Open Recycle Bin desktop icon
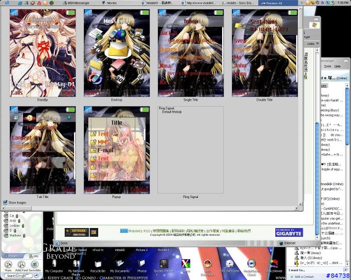351x280 pixels. [x=98, y=266]
